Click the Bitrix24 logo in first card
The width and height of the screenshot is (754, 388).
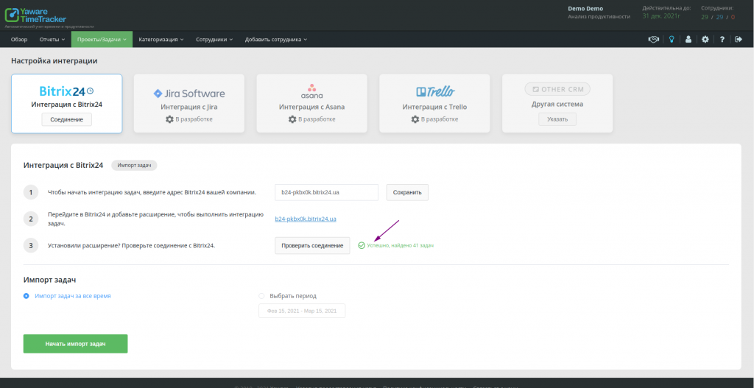pos(66,91)
